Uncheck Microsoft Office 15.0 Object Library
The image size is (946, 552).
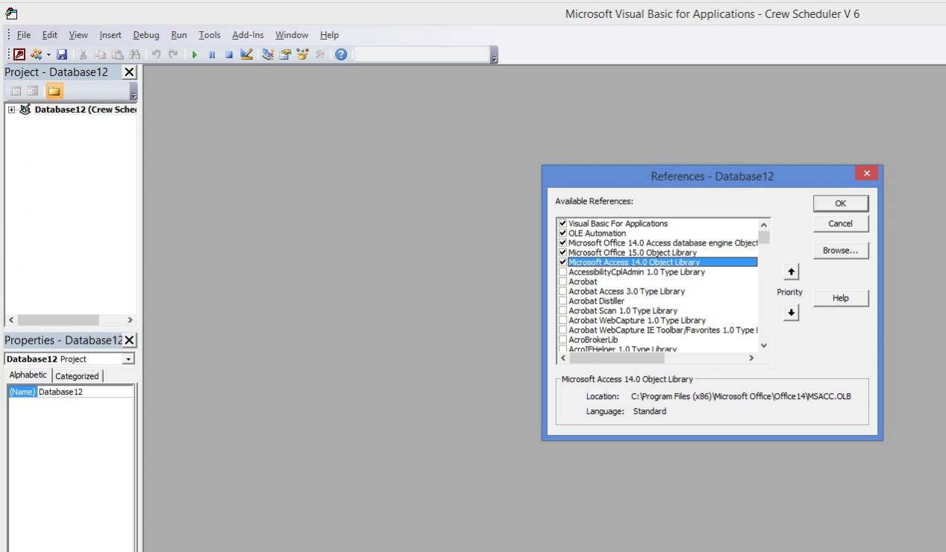click(x=563, y=252)
